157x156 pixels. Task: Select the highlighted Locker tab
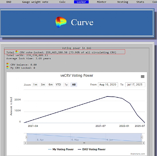click(x=81, y=2)
